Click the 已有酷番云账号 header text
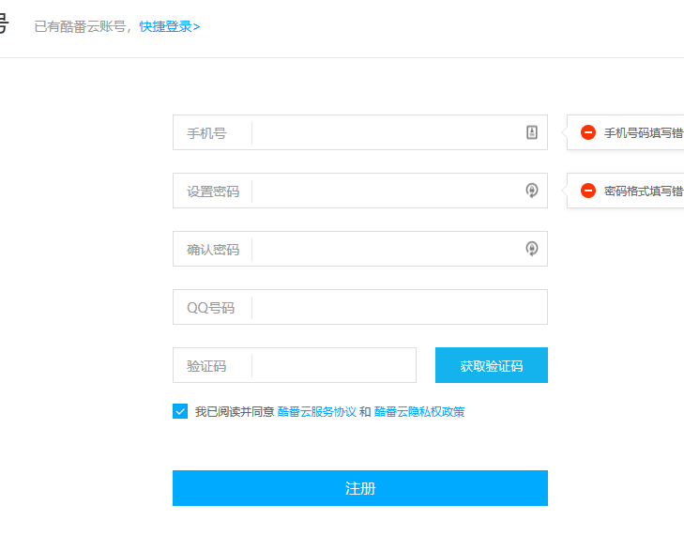 coord(81,26)
